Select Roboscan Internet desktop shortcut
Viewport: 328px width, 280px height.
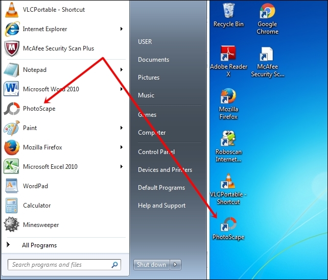click(x=228, y=146)
